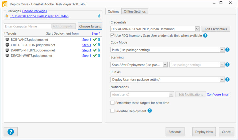Open Uninstall Adobe Flash Player 32.0.0.465 link
The height and width of the screenshot is (140, 238).
[39, 16]
